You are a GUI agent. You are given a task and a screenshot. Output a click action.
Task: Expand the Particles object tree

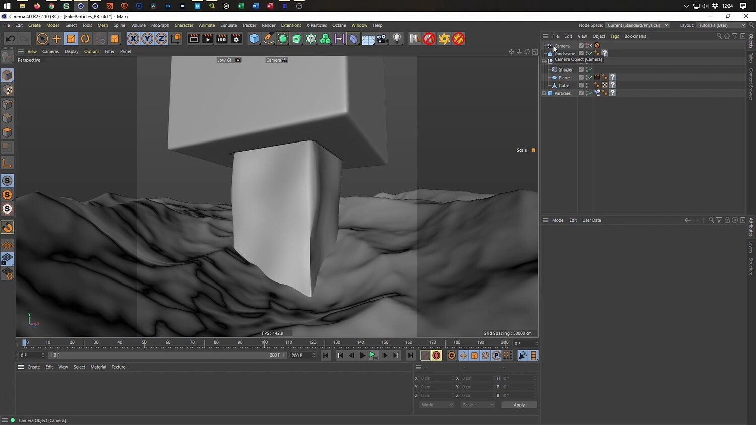[x=544, y=93]
